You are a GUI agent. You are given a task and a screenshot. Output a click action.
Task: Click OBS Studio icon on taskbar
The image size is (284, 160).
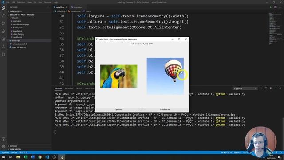pos(55,157)
